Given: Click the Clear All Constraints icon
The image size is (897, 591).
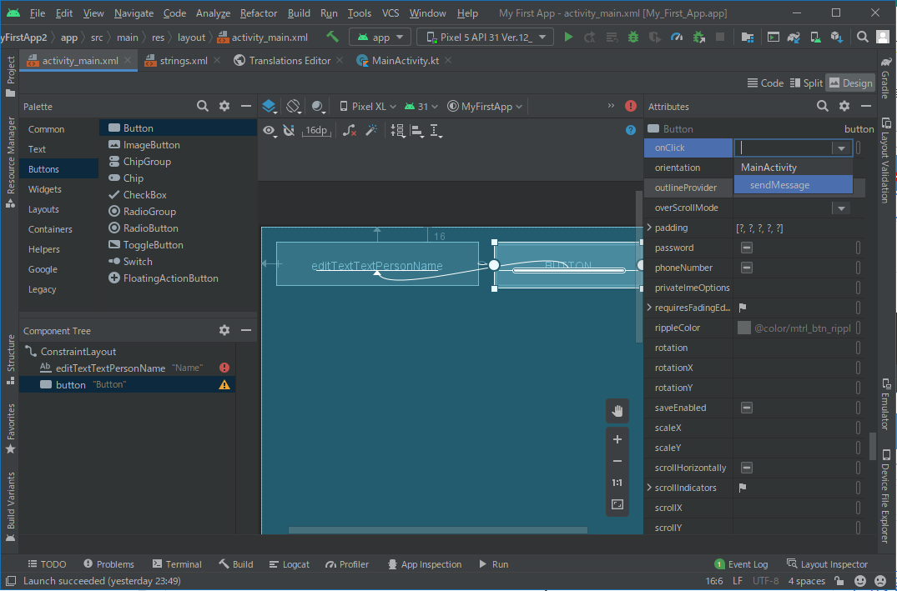Looking at the screenshot, I should pos(350,131).
